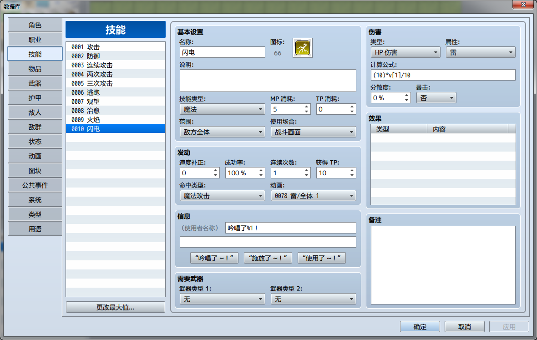Switch to the 系统 tab
The image size is (537, 340).
[x=35, y=200]
